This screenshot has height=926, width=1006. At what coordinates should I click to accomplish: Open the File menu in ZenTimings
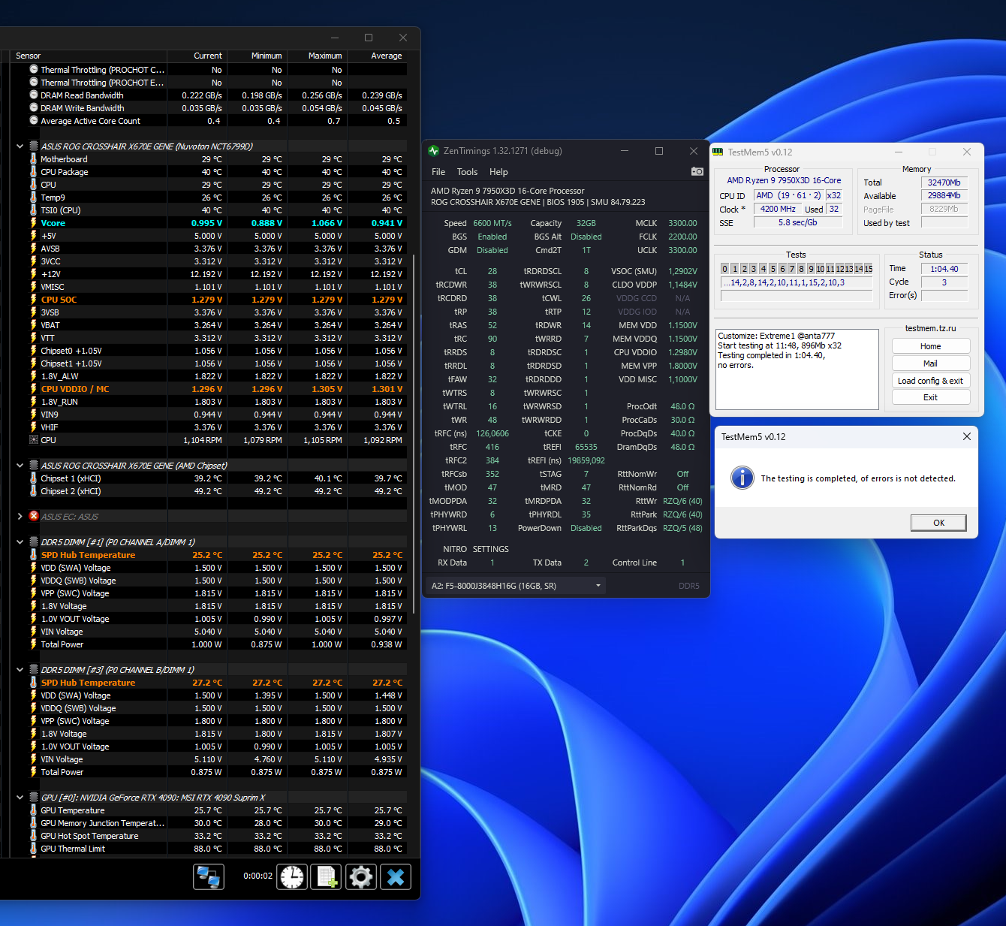tap(438, 172)
